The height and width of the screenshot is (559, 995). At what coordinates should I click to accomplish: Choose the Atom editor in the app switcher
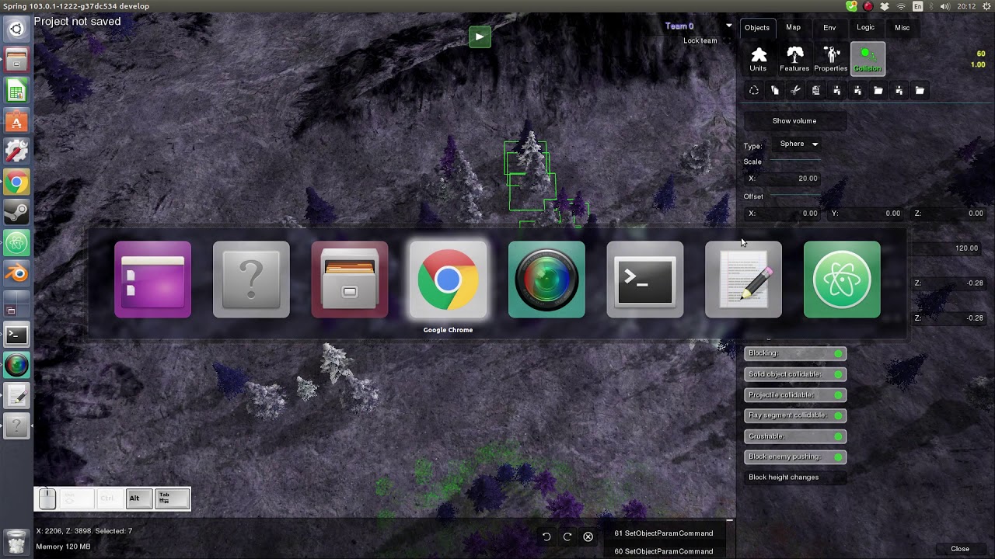click(x=842, y=279)
